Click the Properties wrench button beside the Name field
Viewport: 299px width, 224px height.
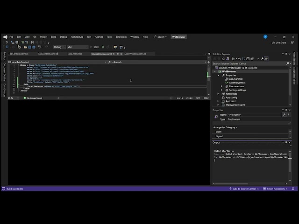tap(284, 115)
